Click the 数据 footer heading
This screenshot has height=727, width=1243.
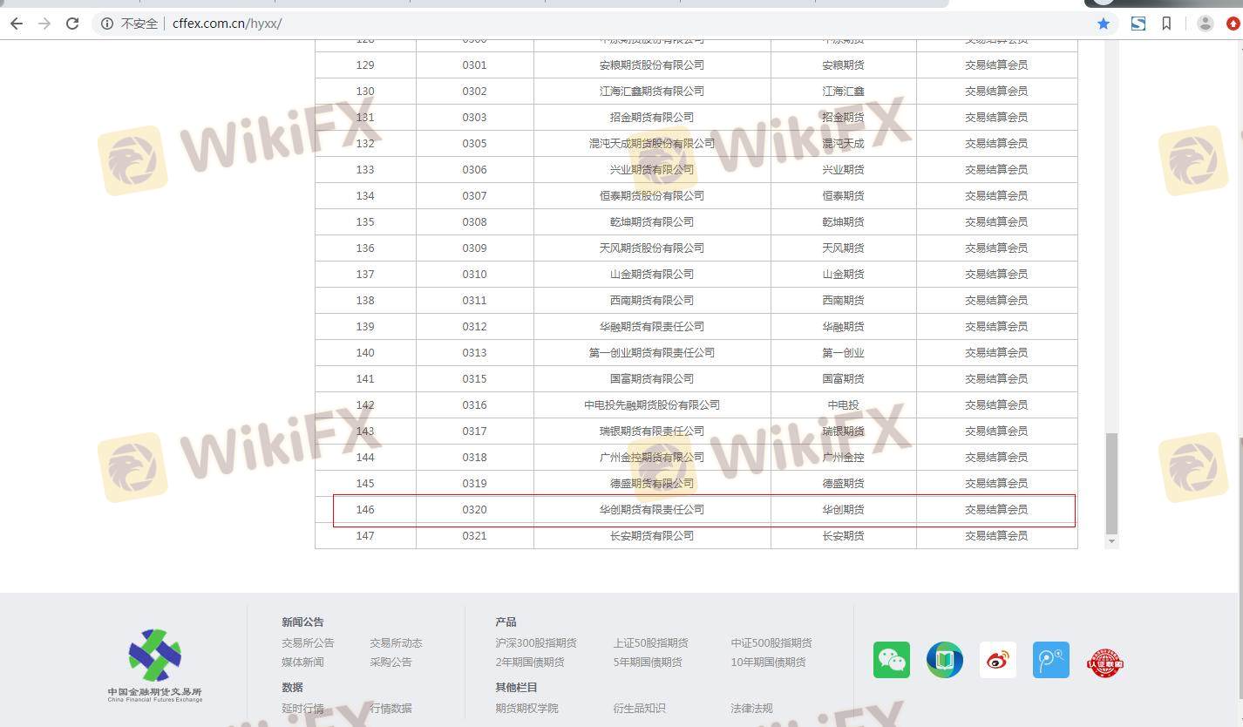[292, 687]
